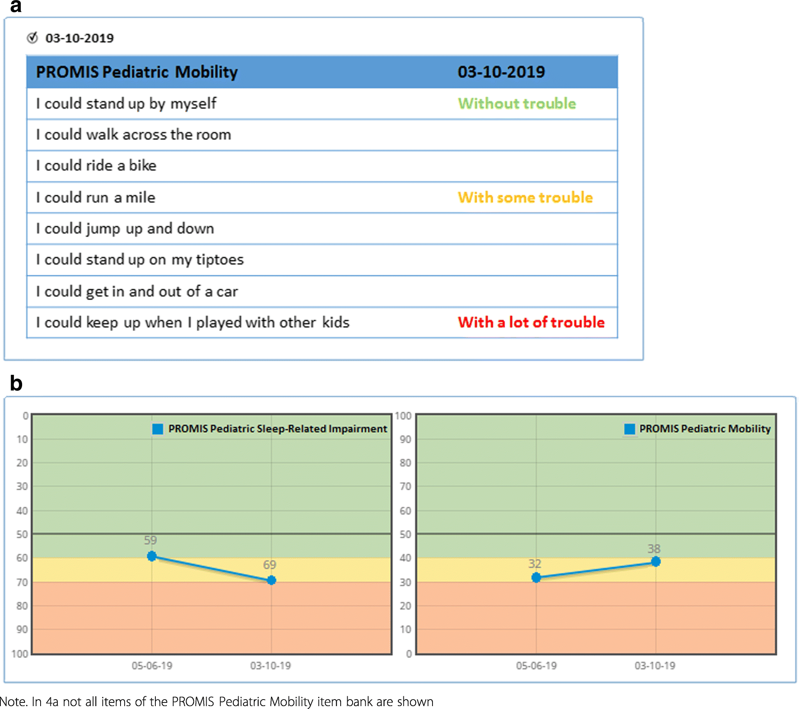
Task: Click the orange 'With some trouble' answer
Action: 525,197
